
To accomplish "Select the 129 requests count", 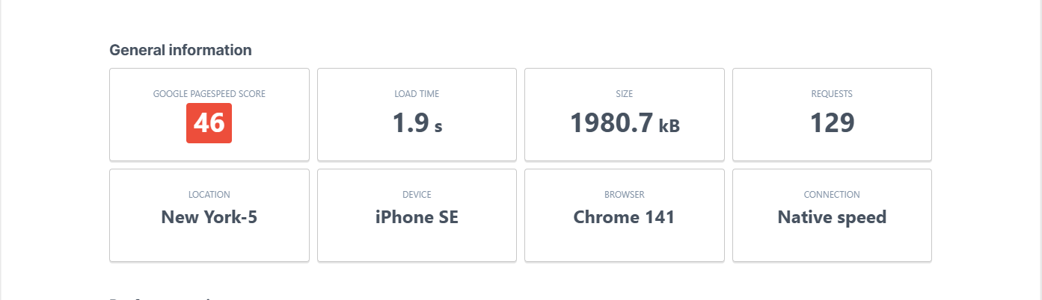I will tap(832, 123).
